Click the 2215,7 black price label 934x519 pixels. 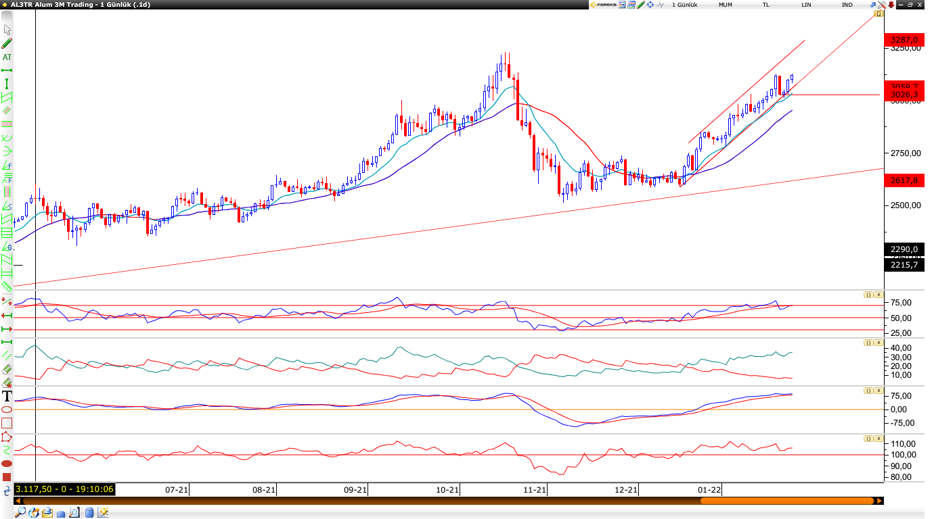(x=904, y=265)
